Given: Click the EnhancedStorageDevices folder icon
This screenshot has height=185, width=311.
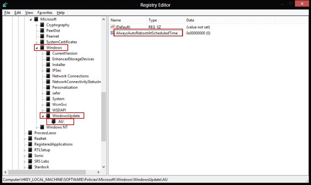Looking at the screenshot, I should [x=48, y=59].
